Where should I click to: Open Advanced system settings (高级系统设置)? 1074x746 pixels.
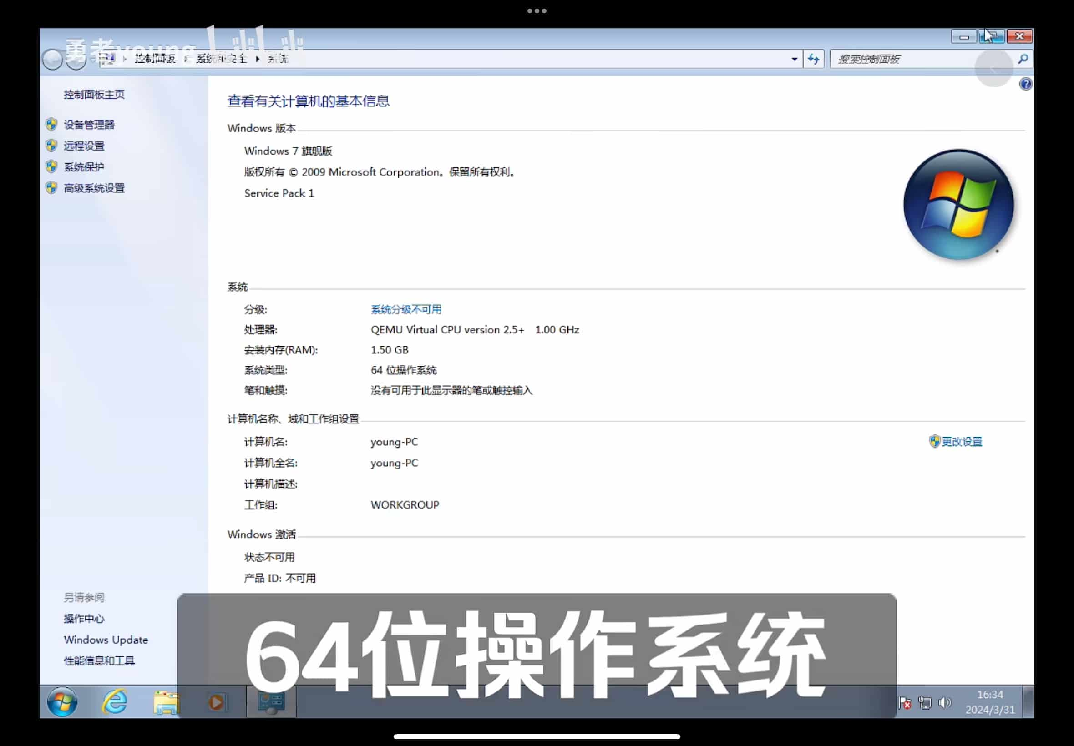[x=94, y=188]
